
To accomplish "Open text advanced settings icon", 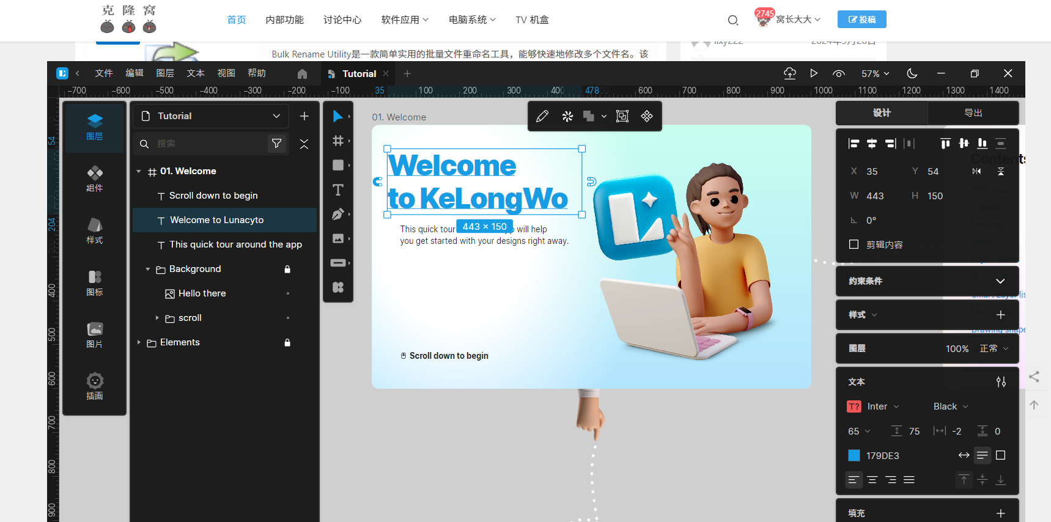I will click(1001, 382).
